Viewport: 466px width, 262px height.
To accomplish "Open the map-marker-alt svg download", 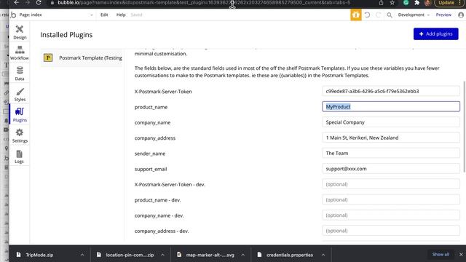I will [210, 255].
